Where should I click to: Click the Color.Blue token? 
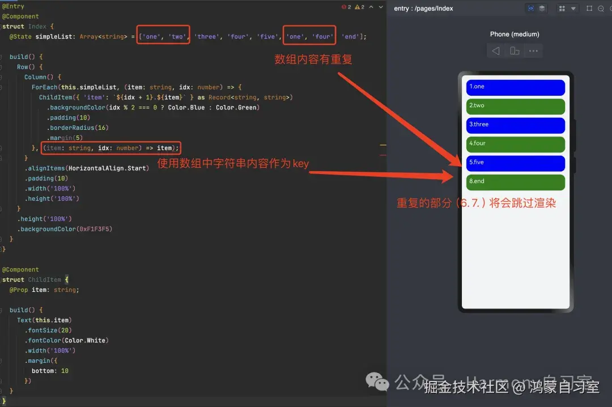[186, 107]
